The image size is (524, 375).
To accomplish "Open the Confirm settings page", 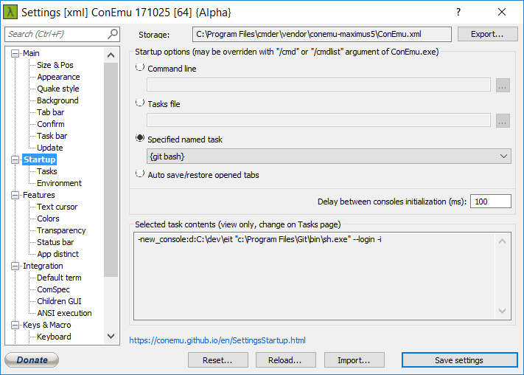I will 51,124.
